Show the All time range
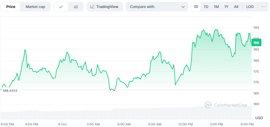 [x=236, y=7]
